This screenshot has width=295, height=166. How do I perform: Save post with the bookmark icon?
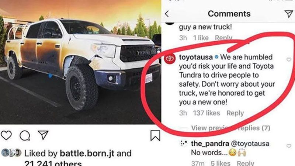coord(155,135)
